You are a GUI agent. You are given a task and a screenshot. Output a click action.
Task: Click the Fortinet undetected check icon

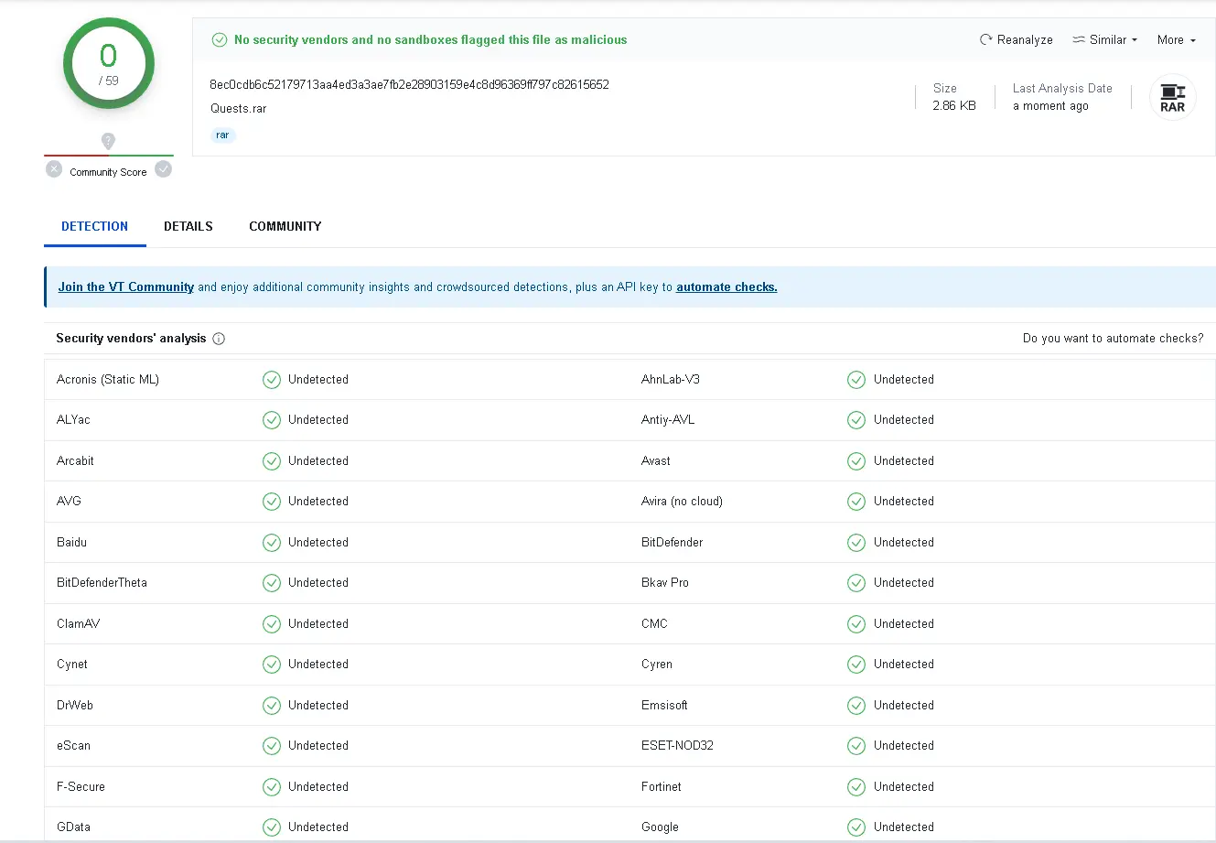(x=856, y=787)
